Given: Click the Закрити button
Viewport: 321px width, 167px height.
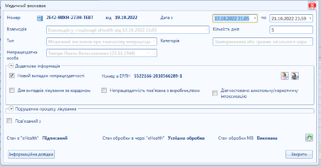Looking at the screenshot, I should pos(299,154).
